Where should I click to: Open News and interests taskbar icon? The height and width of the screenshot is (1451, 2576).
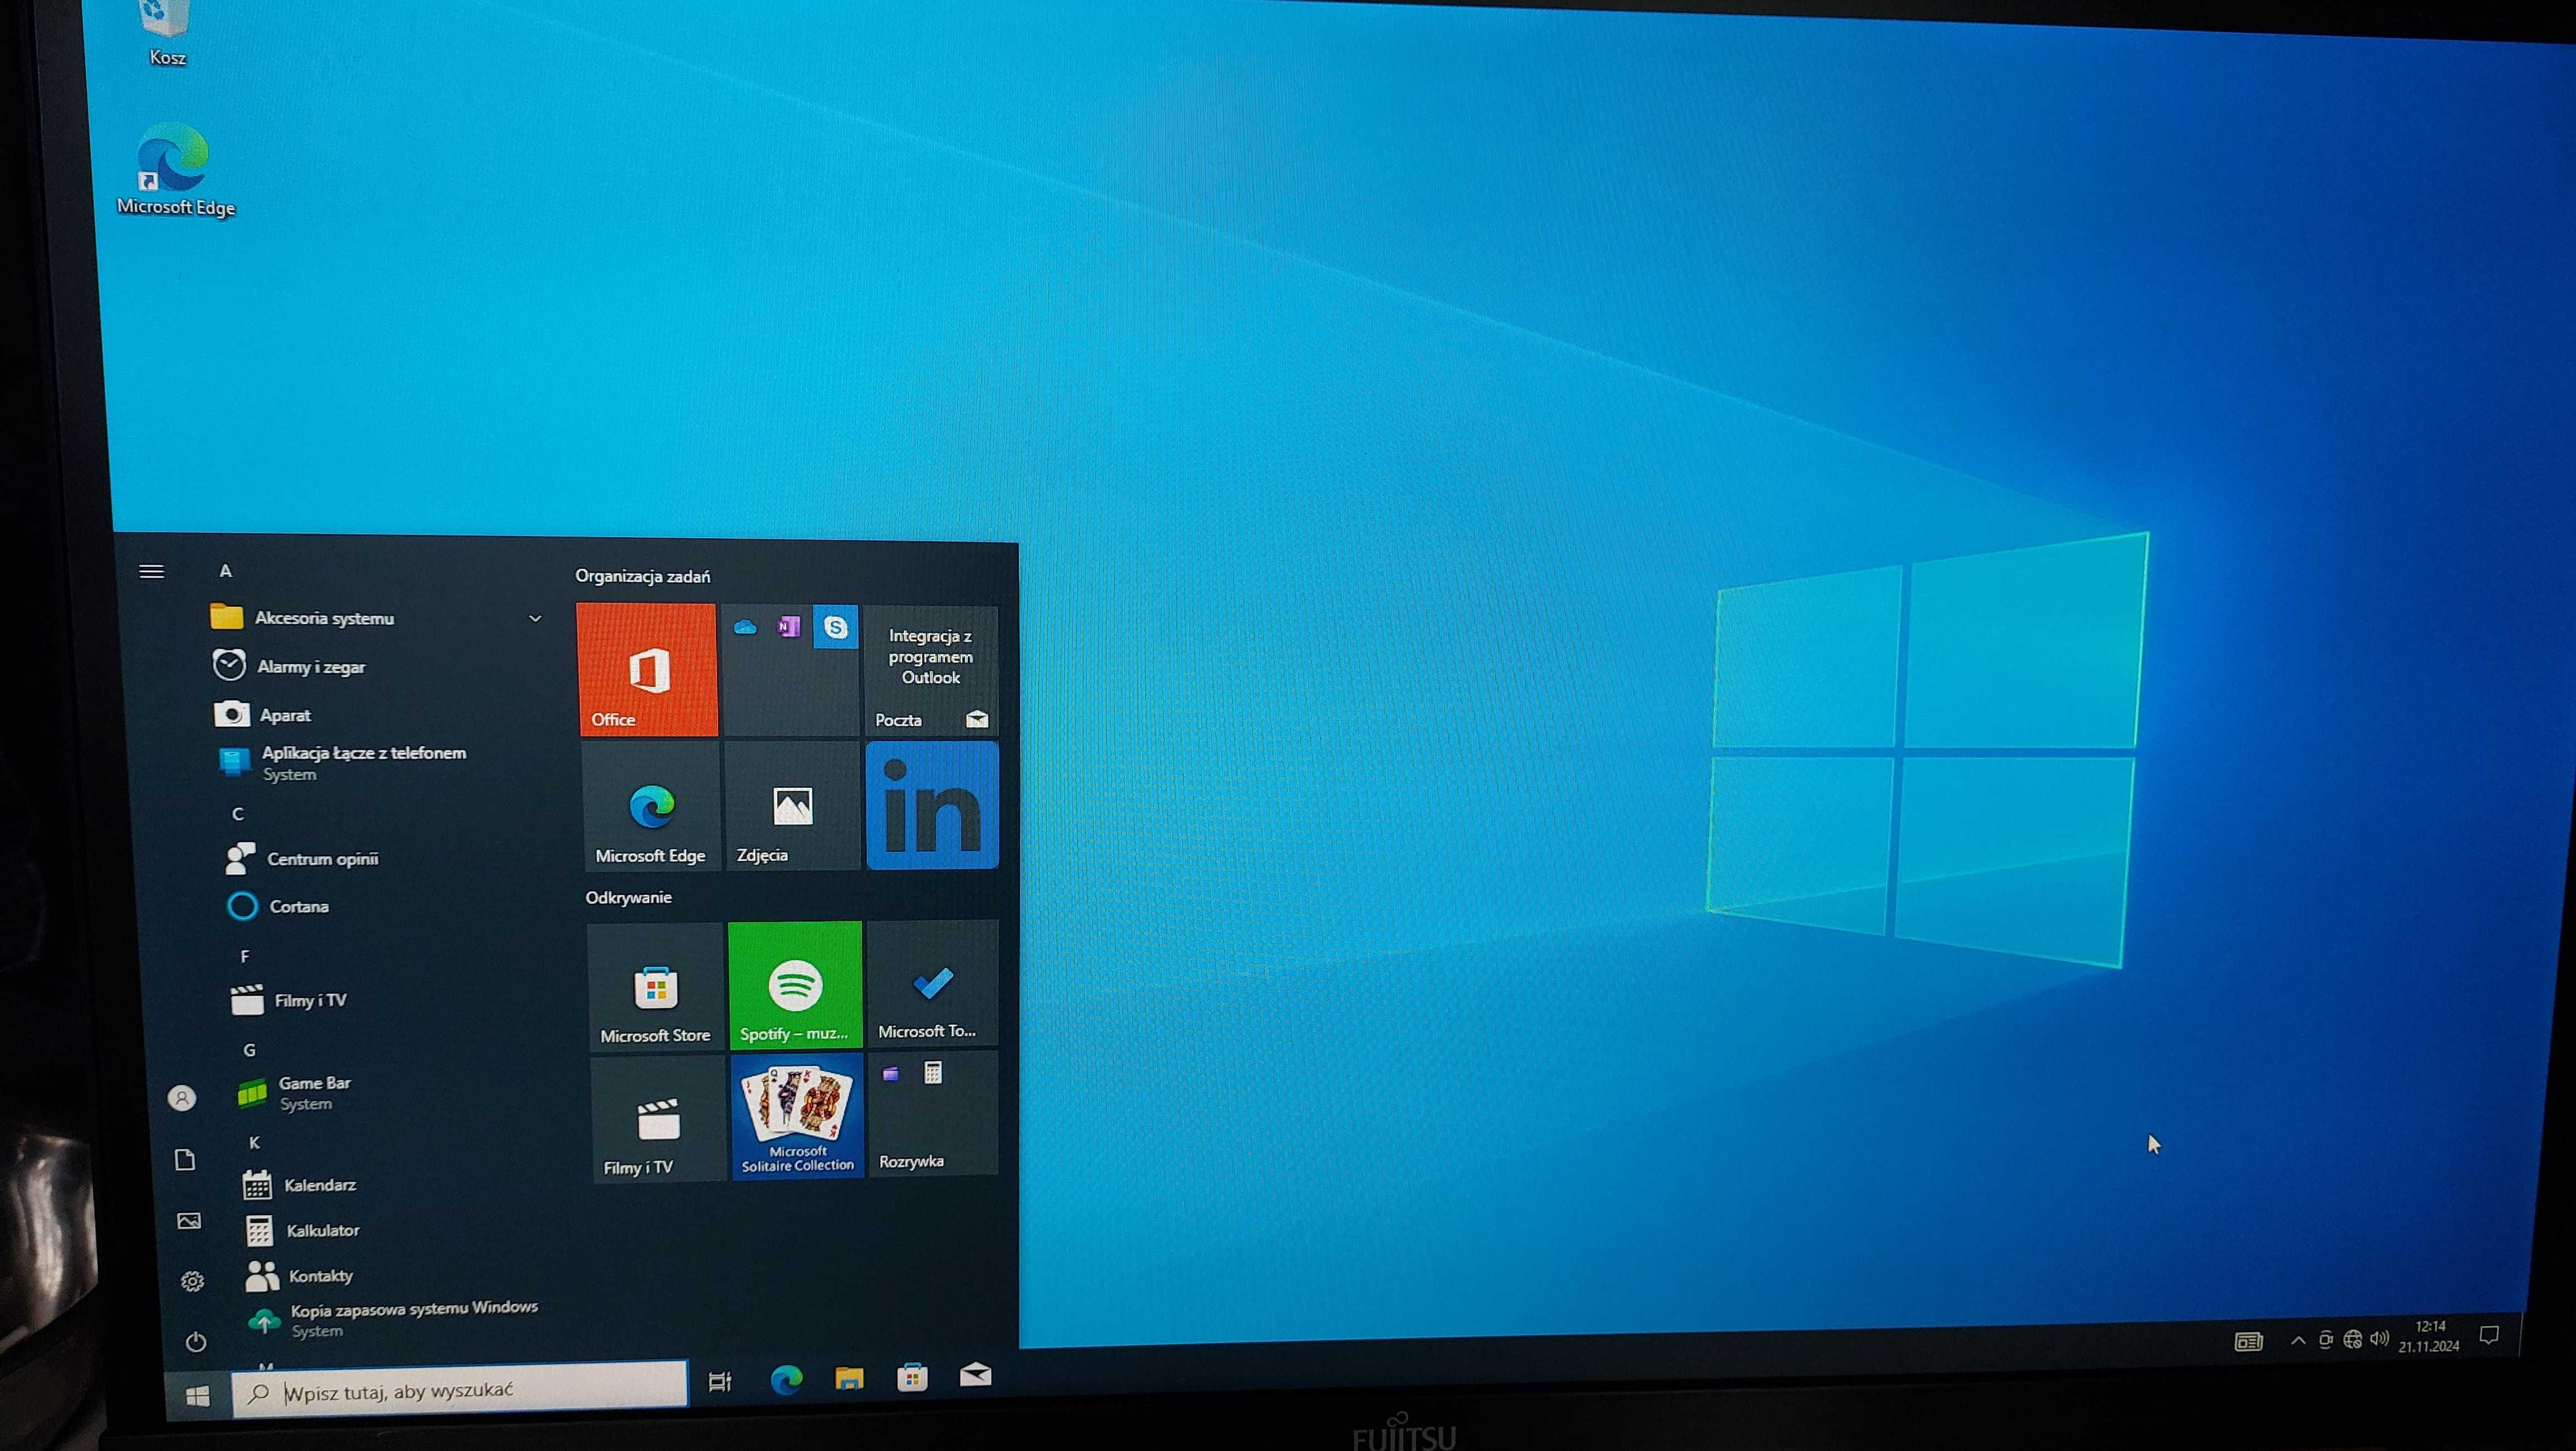tap(2249, 1341)
